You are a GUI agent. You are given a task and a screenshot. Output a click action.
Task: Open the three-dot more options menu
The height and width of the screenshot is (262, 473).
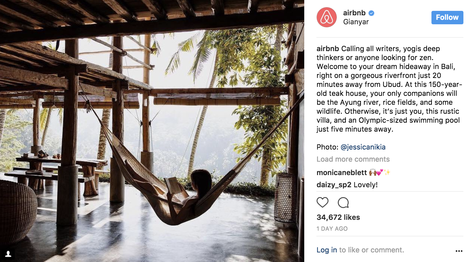click(459, 251)
